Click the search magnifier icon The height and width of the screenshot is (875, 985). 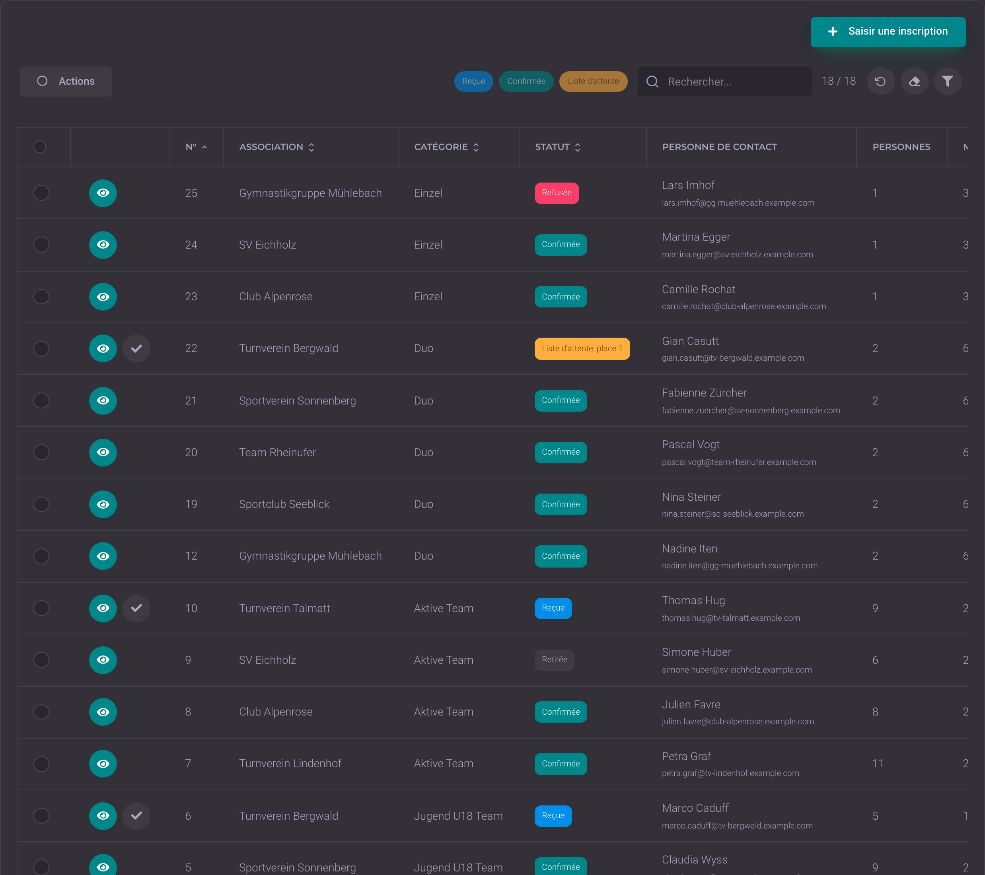pyautogui.click(x=652, y=82)
